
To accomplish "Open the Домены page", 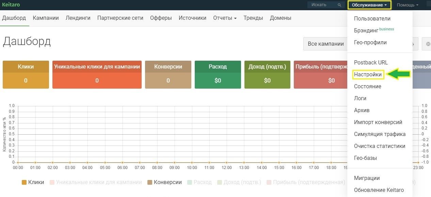I will (281, 18).
